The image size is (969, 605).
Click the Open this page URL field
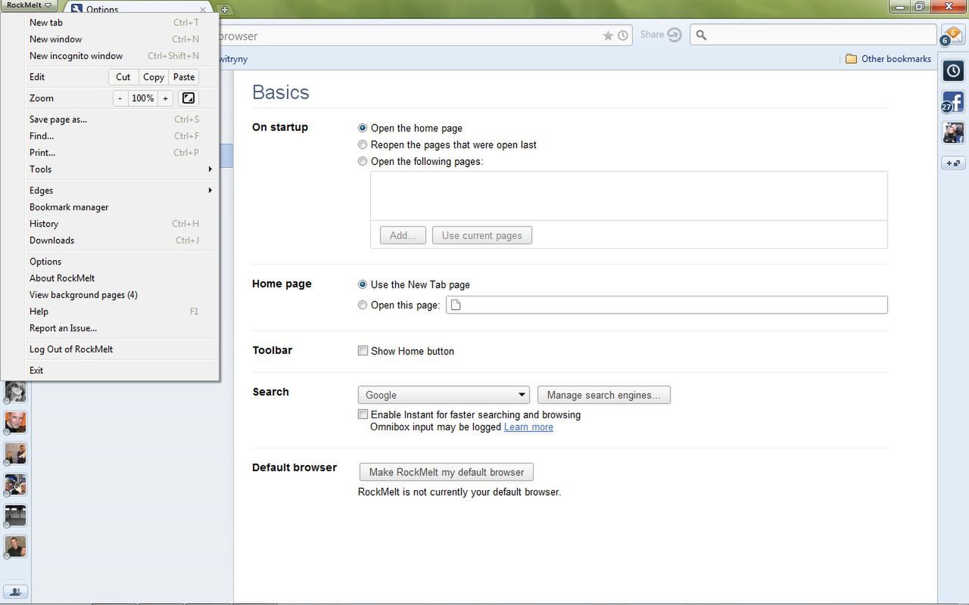click(x=666, y=305)
